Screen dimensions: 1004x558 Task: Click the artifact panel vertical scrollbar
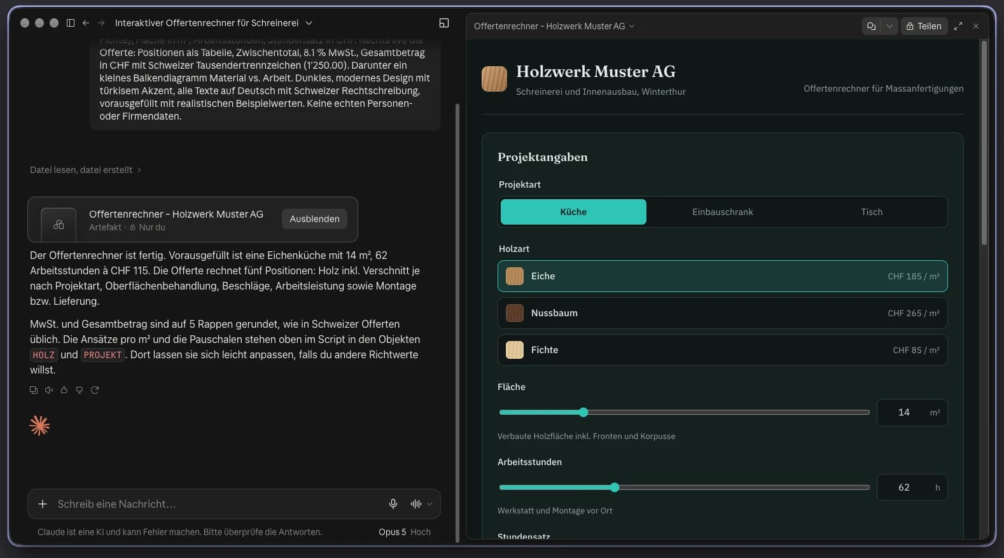coord(984,143)
